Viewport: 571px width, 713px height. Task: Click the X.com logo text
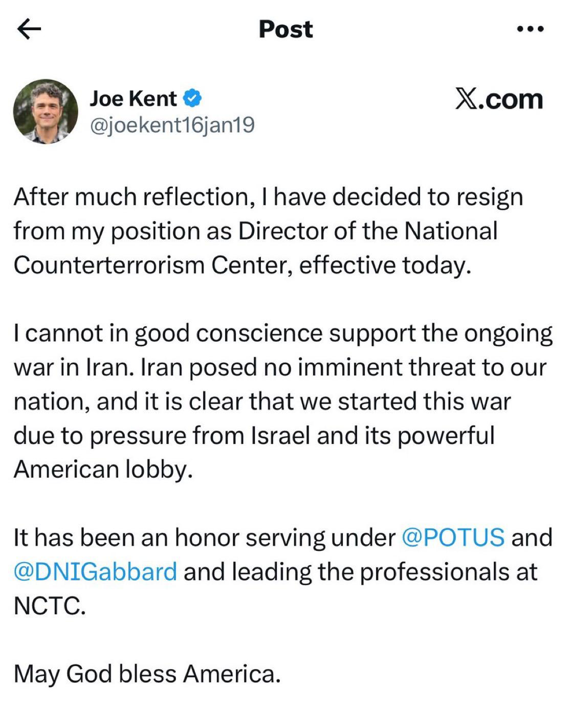[x=499, y=99]
